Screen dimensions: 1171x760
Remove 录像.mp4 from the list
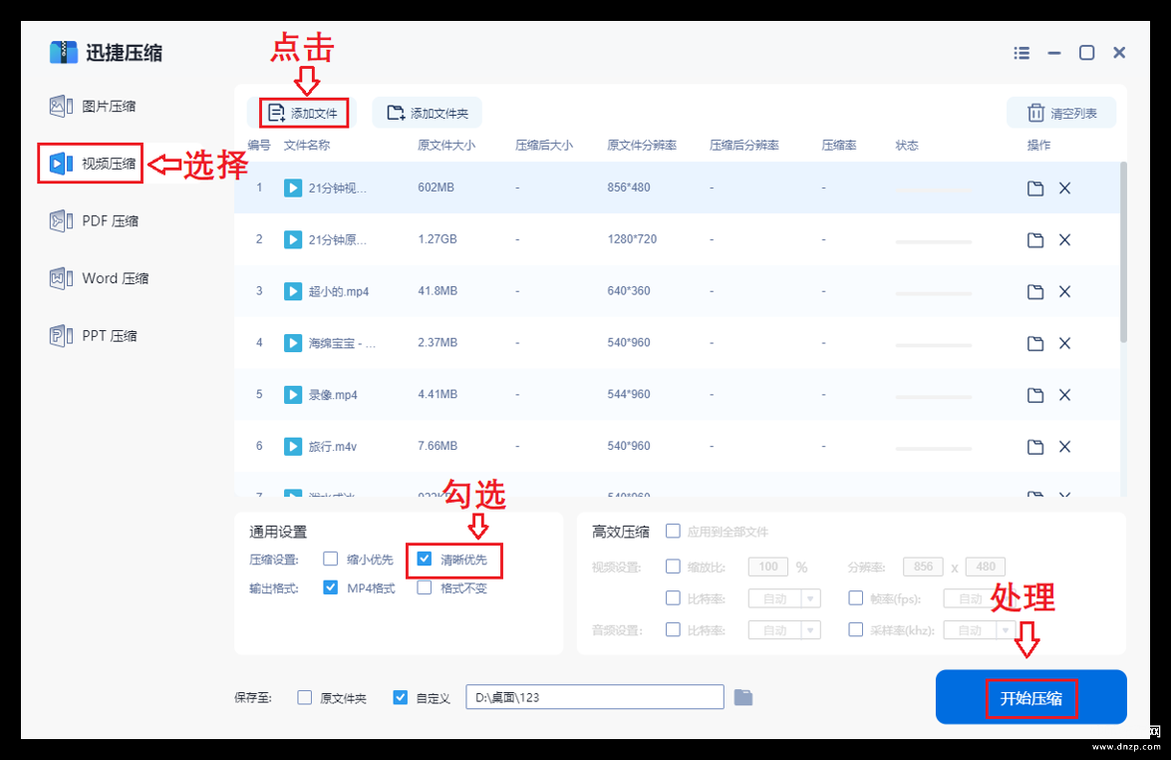pos(1065,395)
